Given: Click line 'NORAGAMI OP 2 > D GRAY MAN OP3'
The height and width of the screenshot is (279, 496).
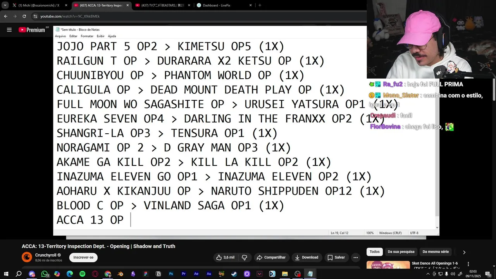Looking at the screenshot, I should click(174, 148).
